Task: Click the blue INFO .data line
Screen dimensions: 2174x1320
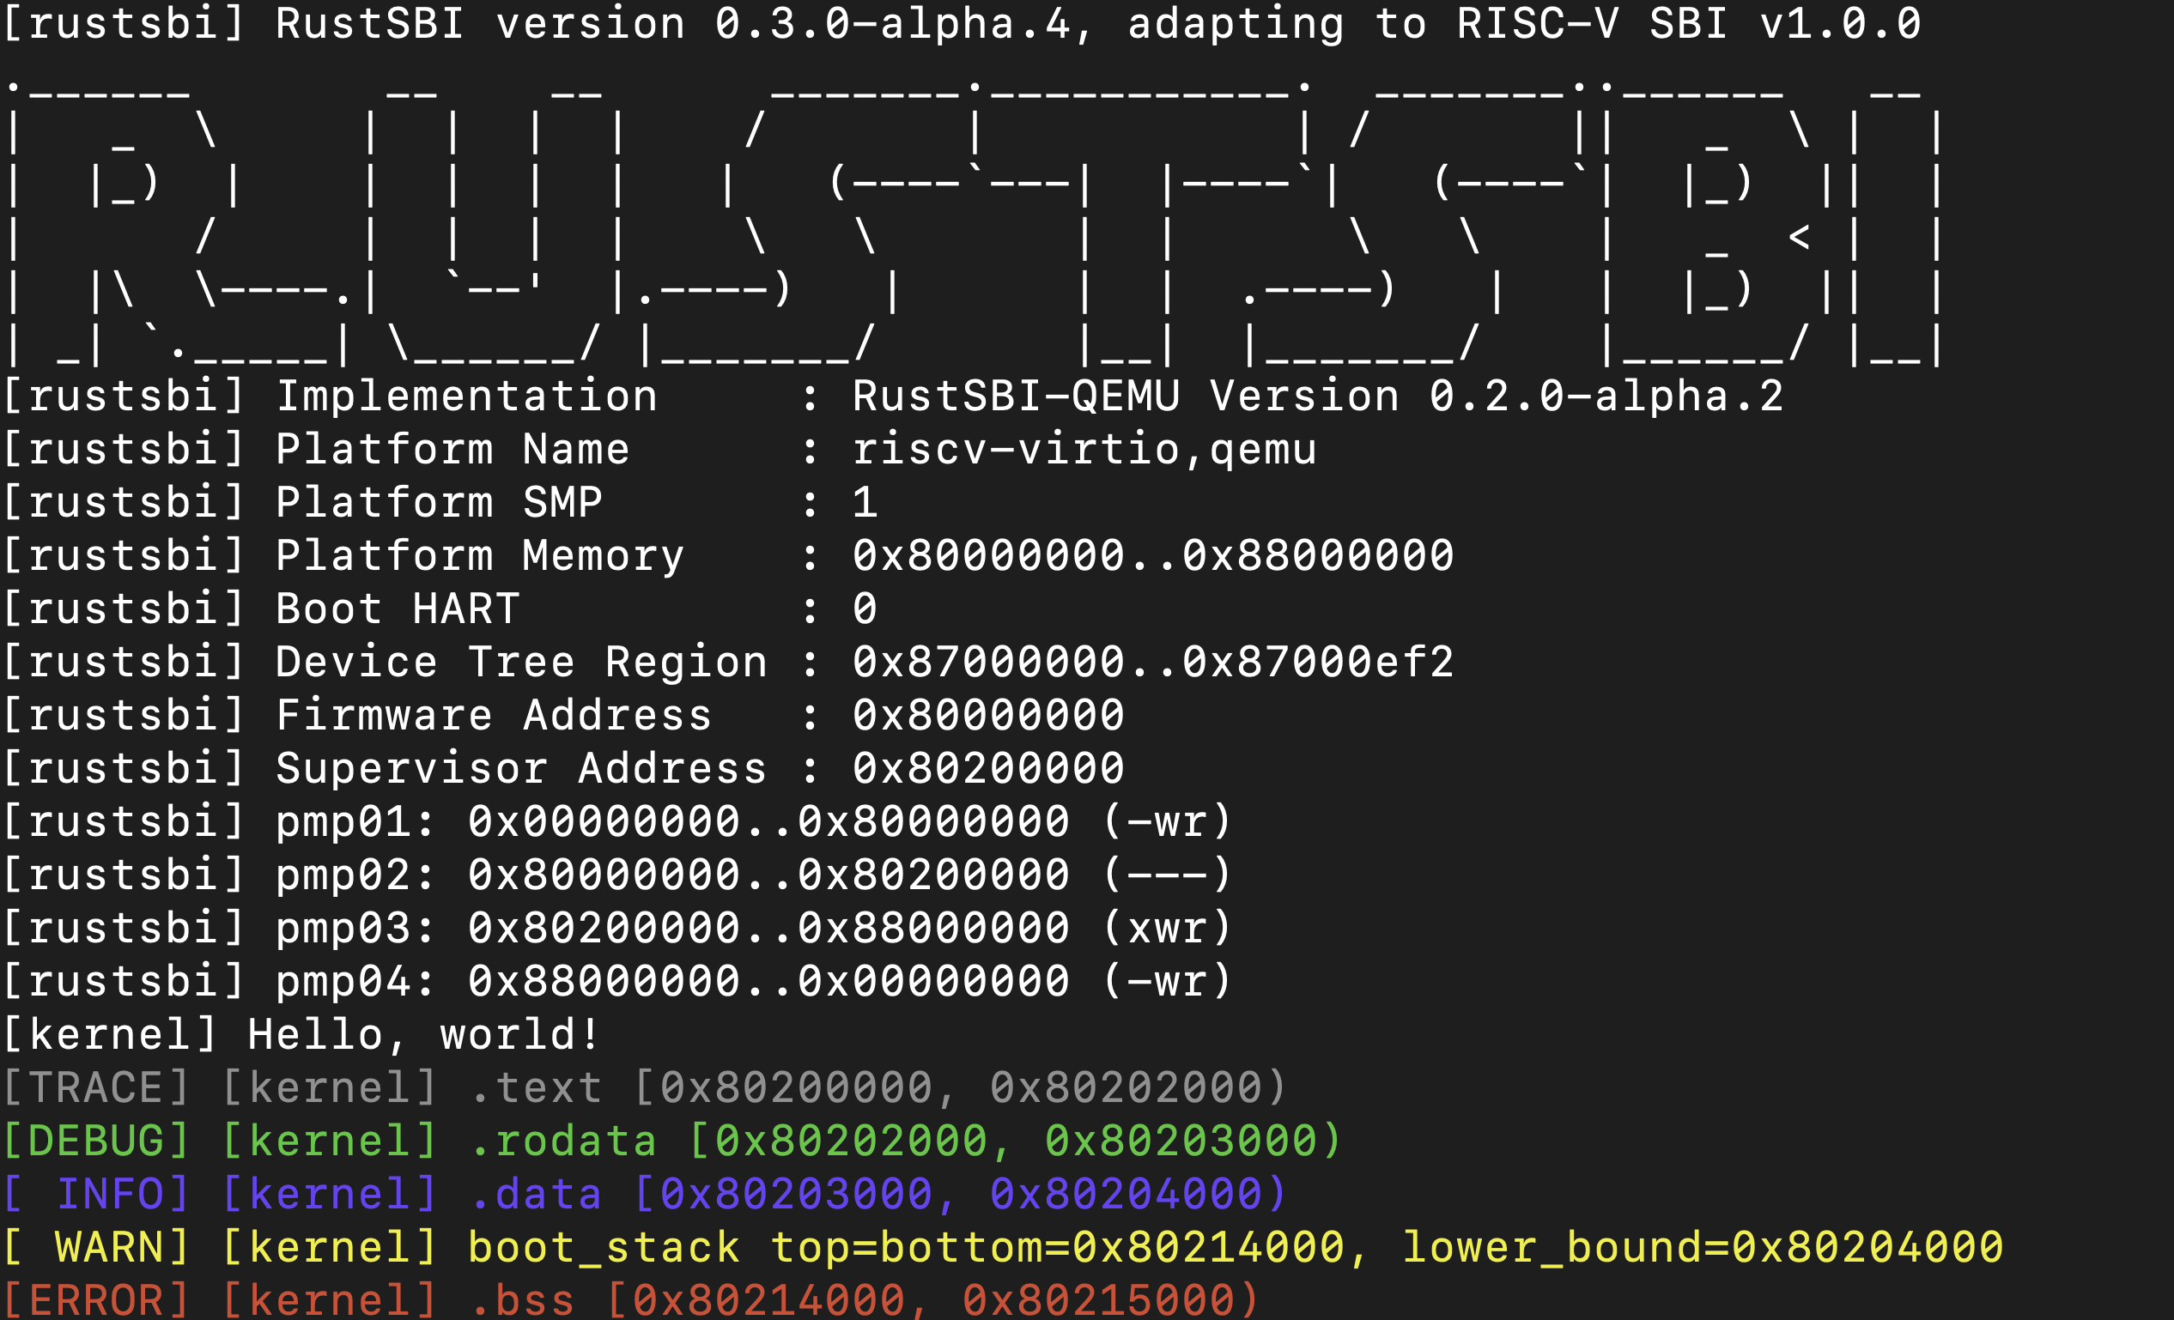Action: (x=645, y=1195)
